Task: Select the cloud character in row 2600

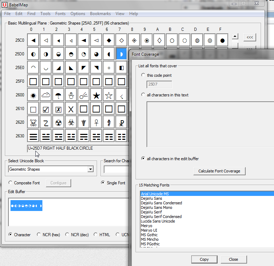Action: pos(46,95)
